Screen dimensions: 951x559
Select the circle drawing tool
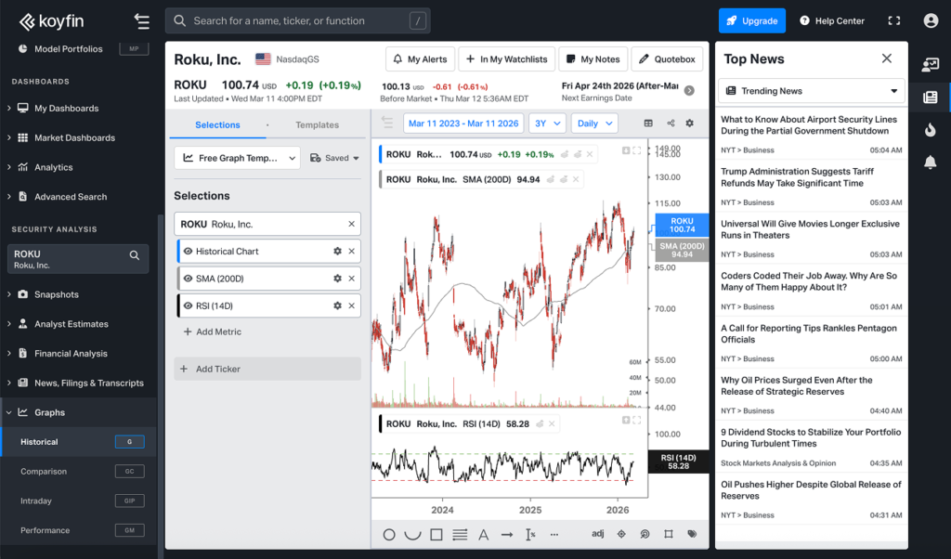[x=389, y=535]
